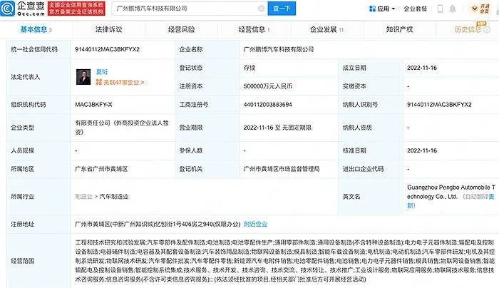Switch to 经营信息 tab
Screen dimensions: 499x288
(x=254, y=30)
